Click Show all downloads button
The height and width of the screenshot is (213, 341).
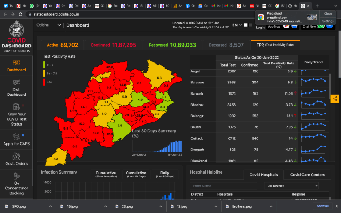point(323,206)
